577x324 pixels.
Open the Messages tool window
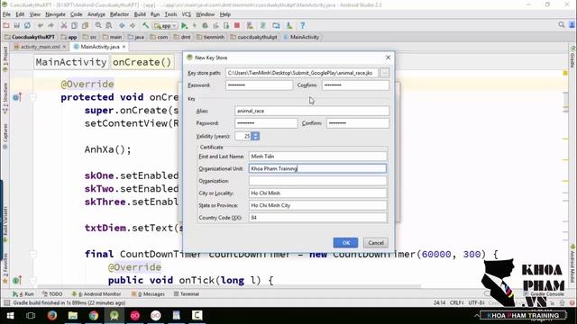(148, 294)
